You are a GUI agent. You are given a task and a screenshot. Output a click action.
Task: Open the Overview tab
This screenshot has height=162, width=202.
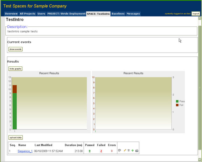click(x=11, y=14)
